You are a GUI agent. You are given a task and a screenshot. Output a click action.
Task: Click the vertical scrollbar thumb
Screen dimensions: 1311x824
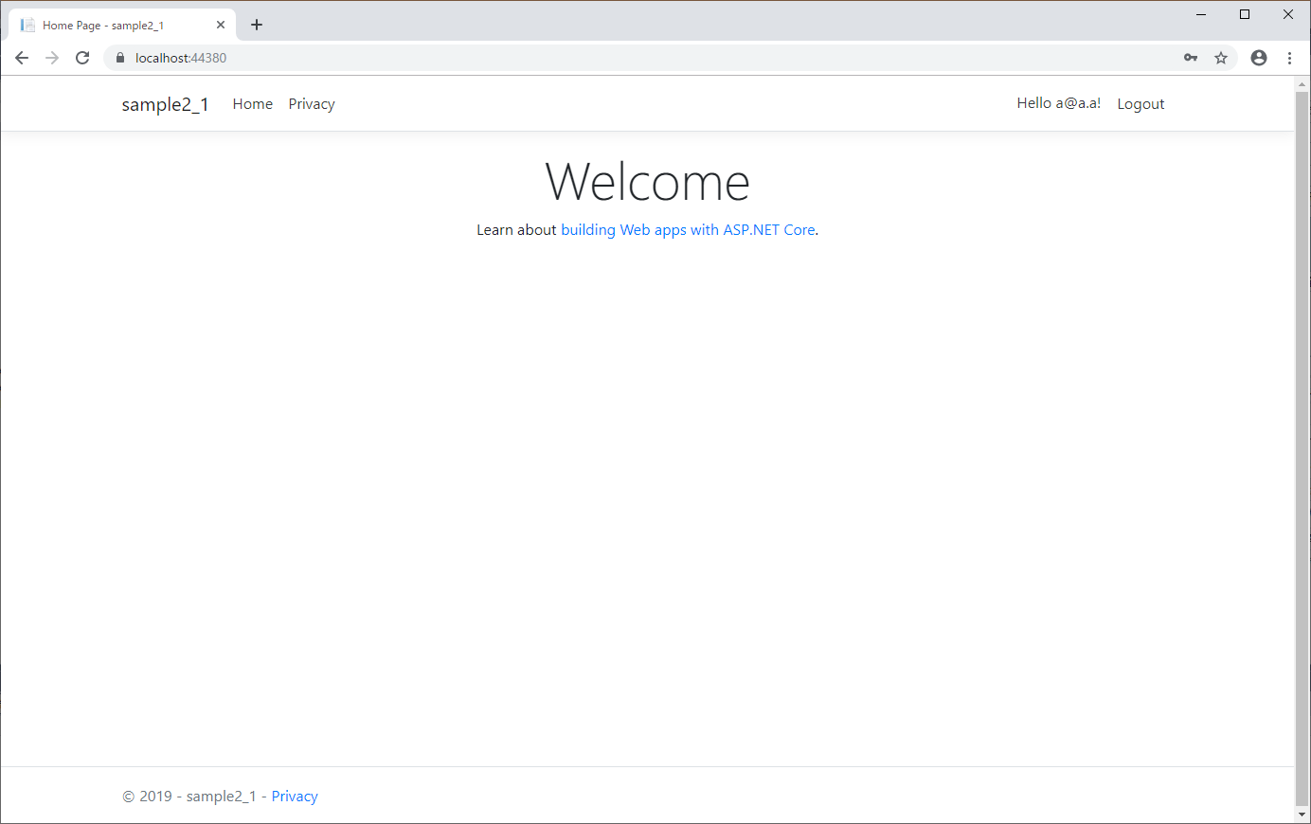point(1302,447)
